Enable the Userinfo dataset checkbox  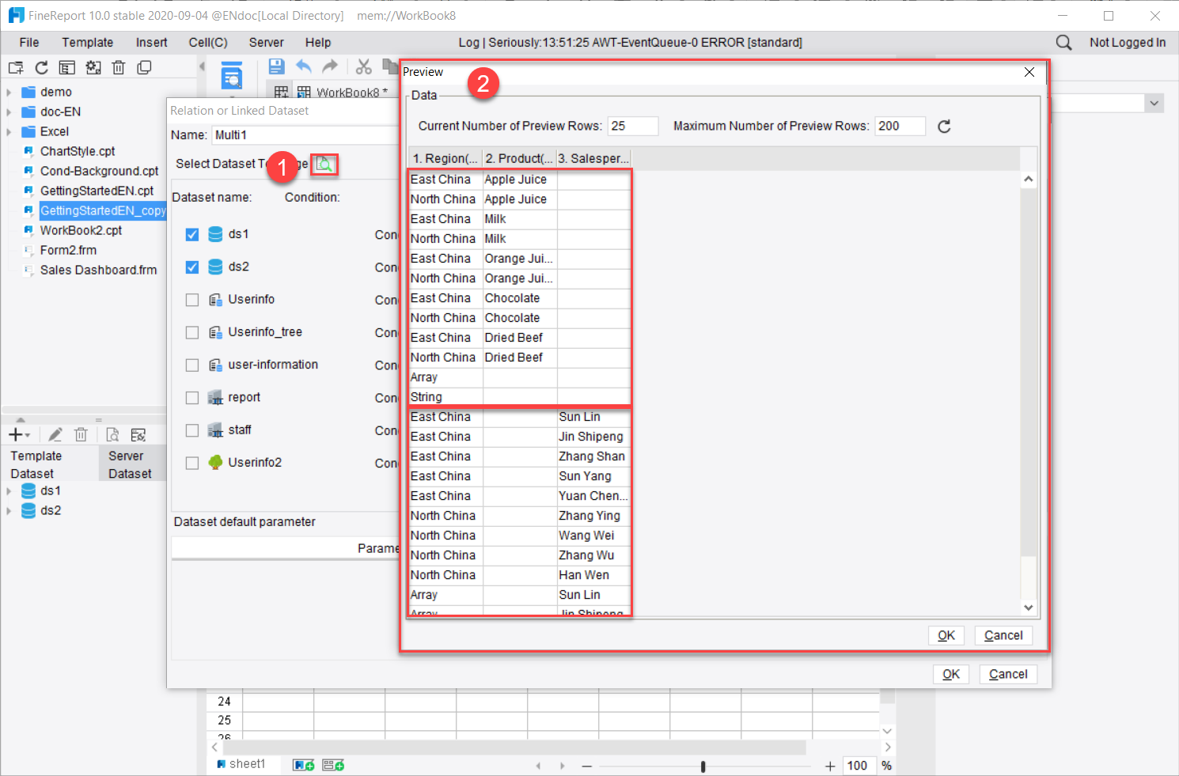click(191, 299)
